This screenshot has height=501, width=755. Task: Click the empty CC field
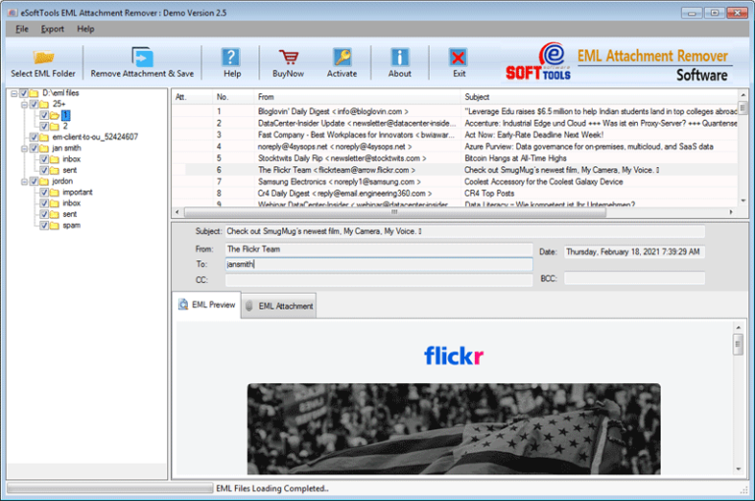[378, 280]
